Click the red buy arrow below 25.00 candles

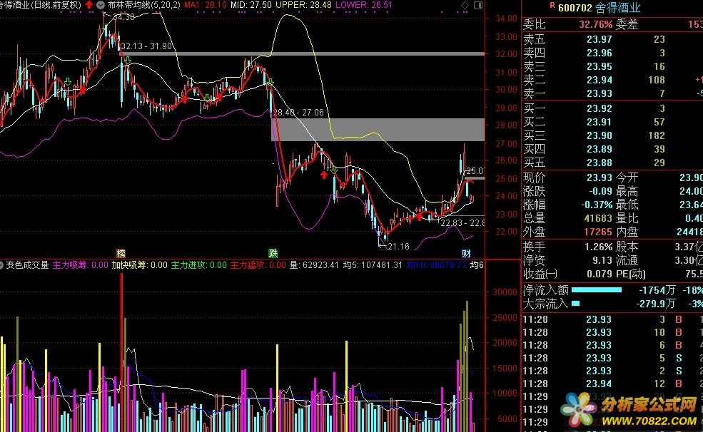(324, 175)
